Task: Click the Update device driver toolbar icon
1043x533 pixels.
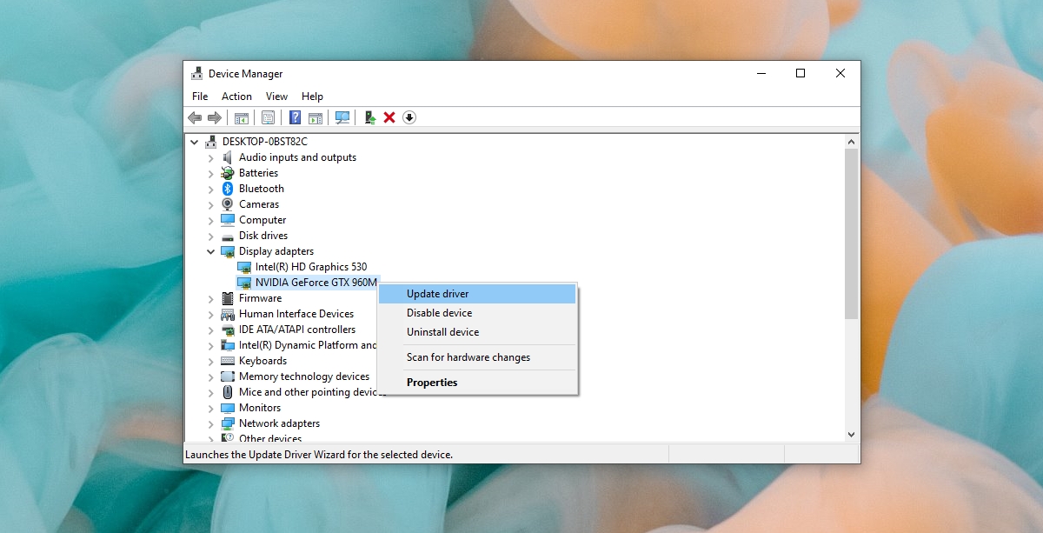Action: coord(370,117)
